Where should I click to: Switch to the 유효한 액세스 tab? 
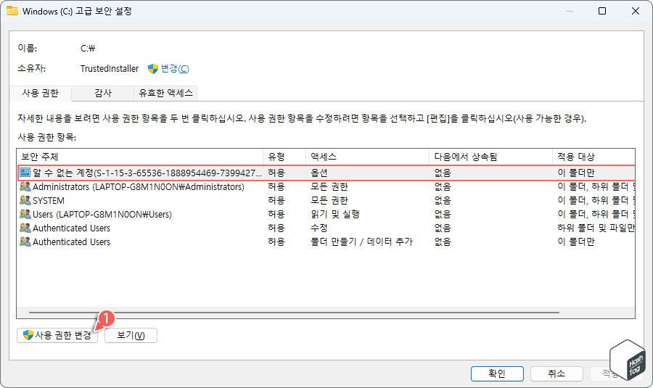coord(165,94)
